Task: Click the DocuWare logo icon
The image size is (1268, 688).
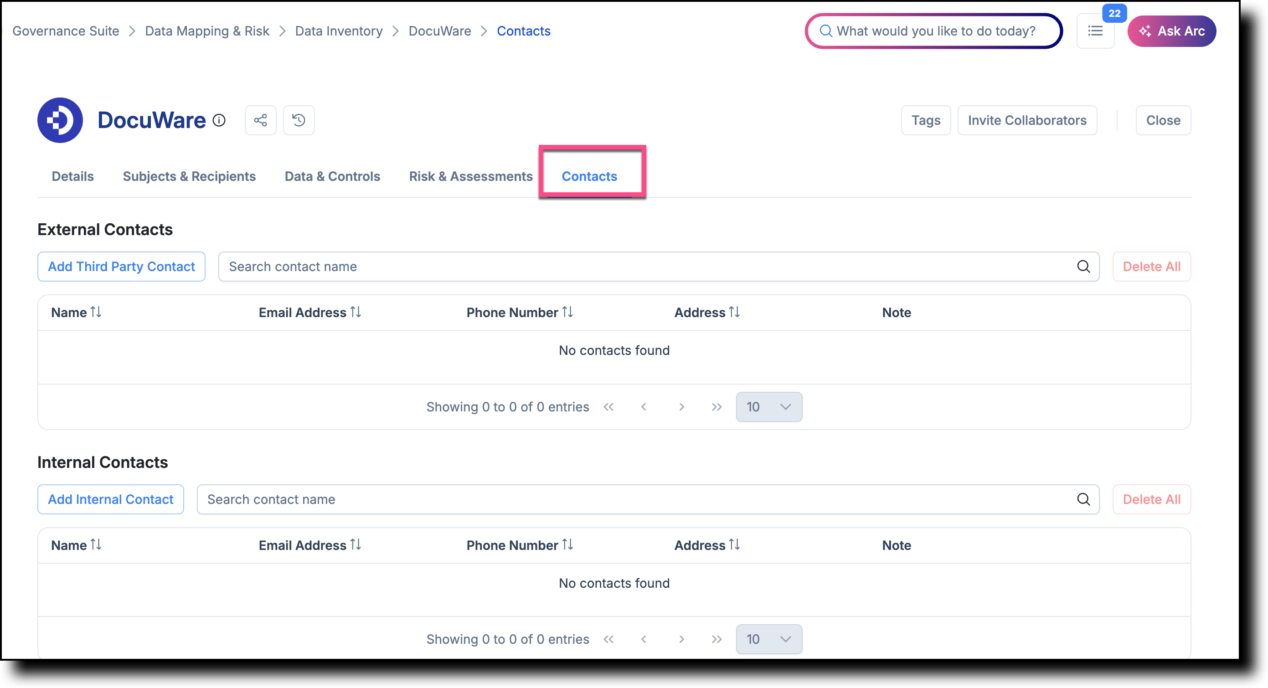Action: [x=60, y=120]
